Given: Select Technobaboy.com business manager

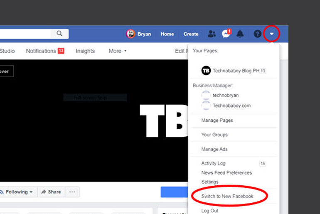Looking at the screenshot, I should click(x=231, y=106).
